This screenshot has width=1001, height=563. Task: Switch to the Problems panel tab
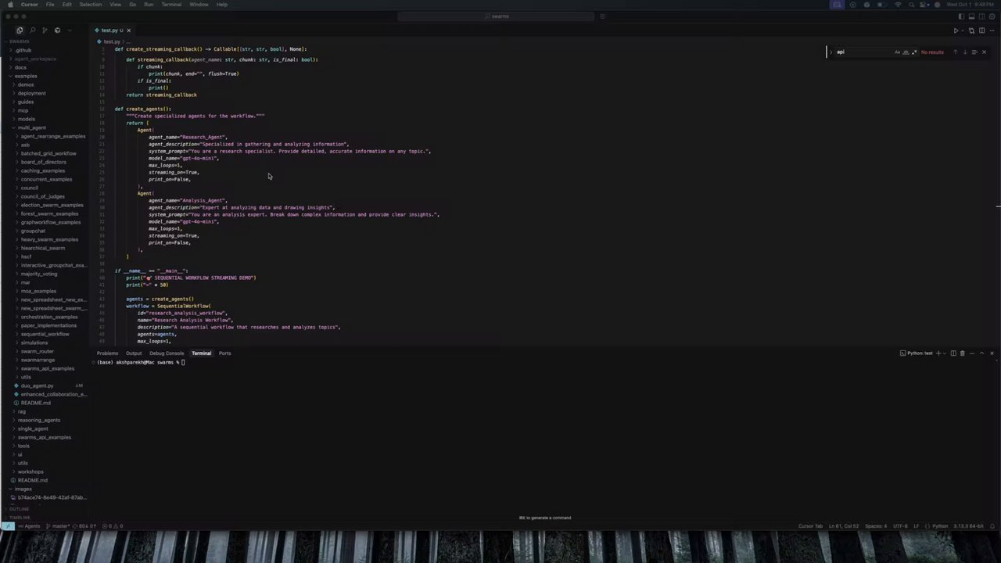(x=107, y=353)
